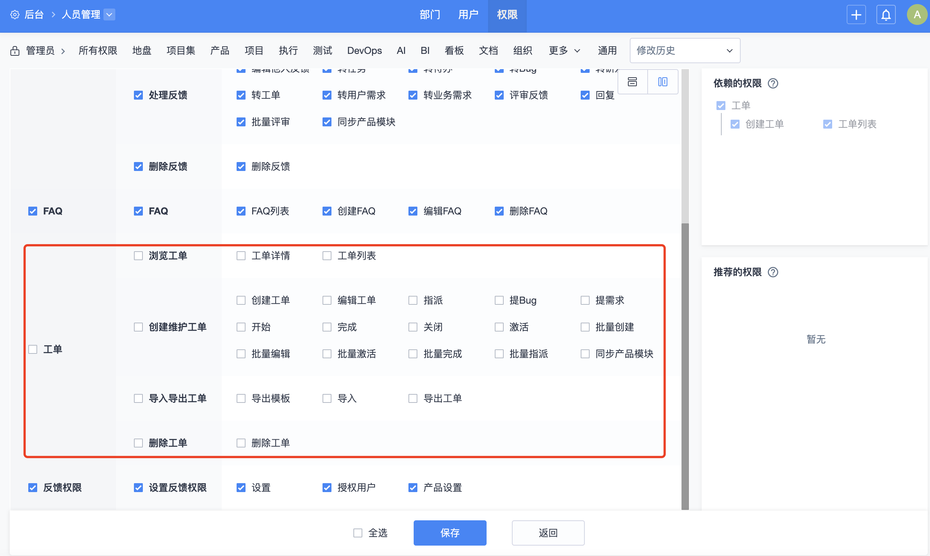Enable the 创建工单 permission checkbox
Viewport: 930px width, 556px height.
pyautogui.click(x=241, y=300)
